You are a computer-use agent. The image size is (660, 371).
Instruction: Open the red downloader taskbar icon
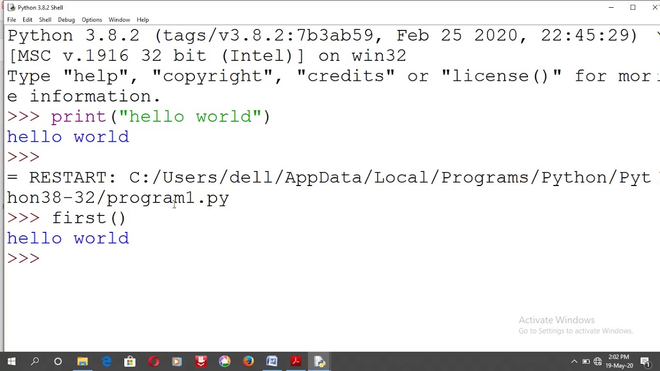click(x=201, y=362)
